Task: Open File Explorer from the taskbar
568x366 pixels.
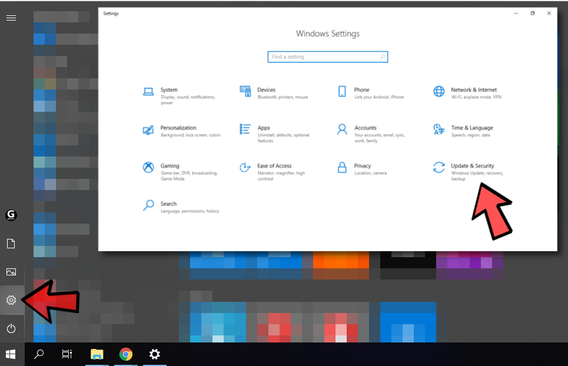Action: [x=97, y=354]
